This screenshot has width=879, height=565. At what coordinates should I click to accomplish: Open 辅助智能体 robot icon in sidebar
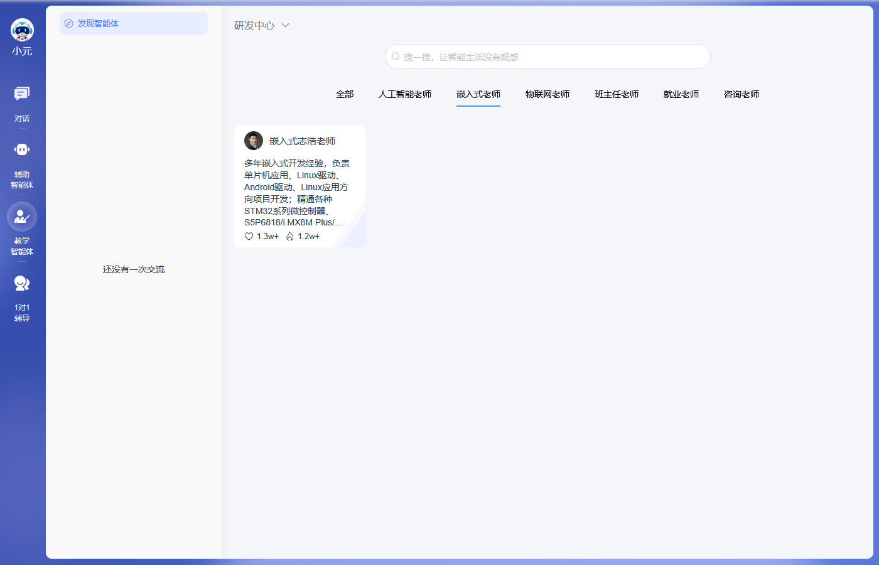point(22,150)
